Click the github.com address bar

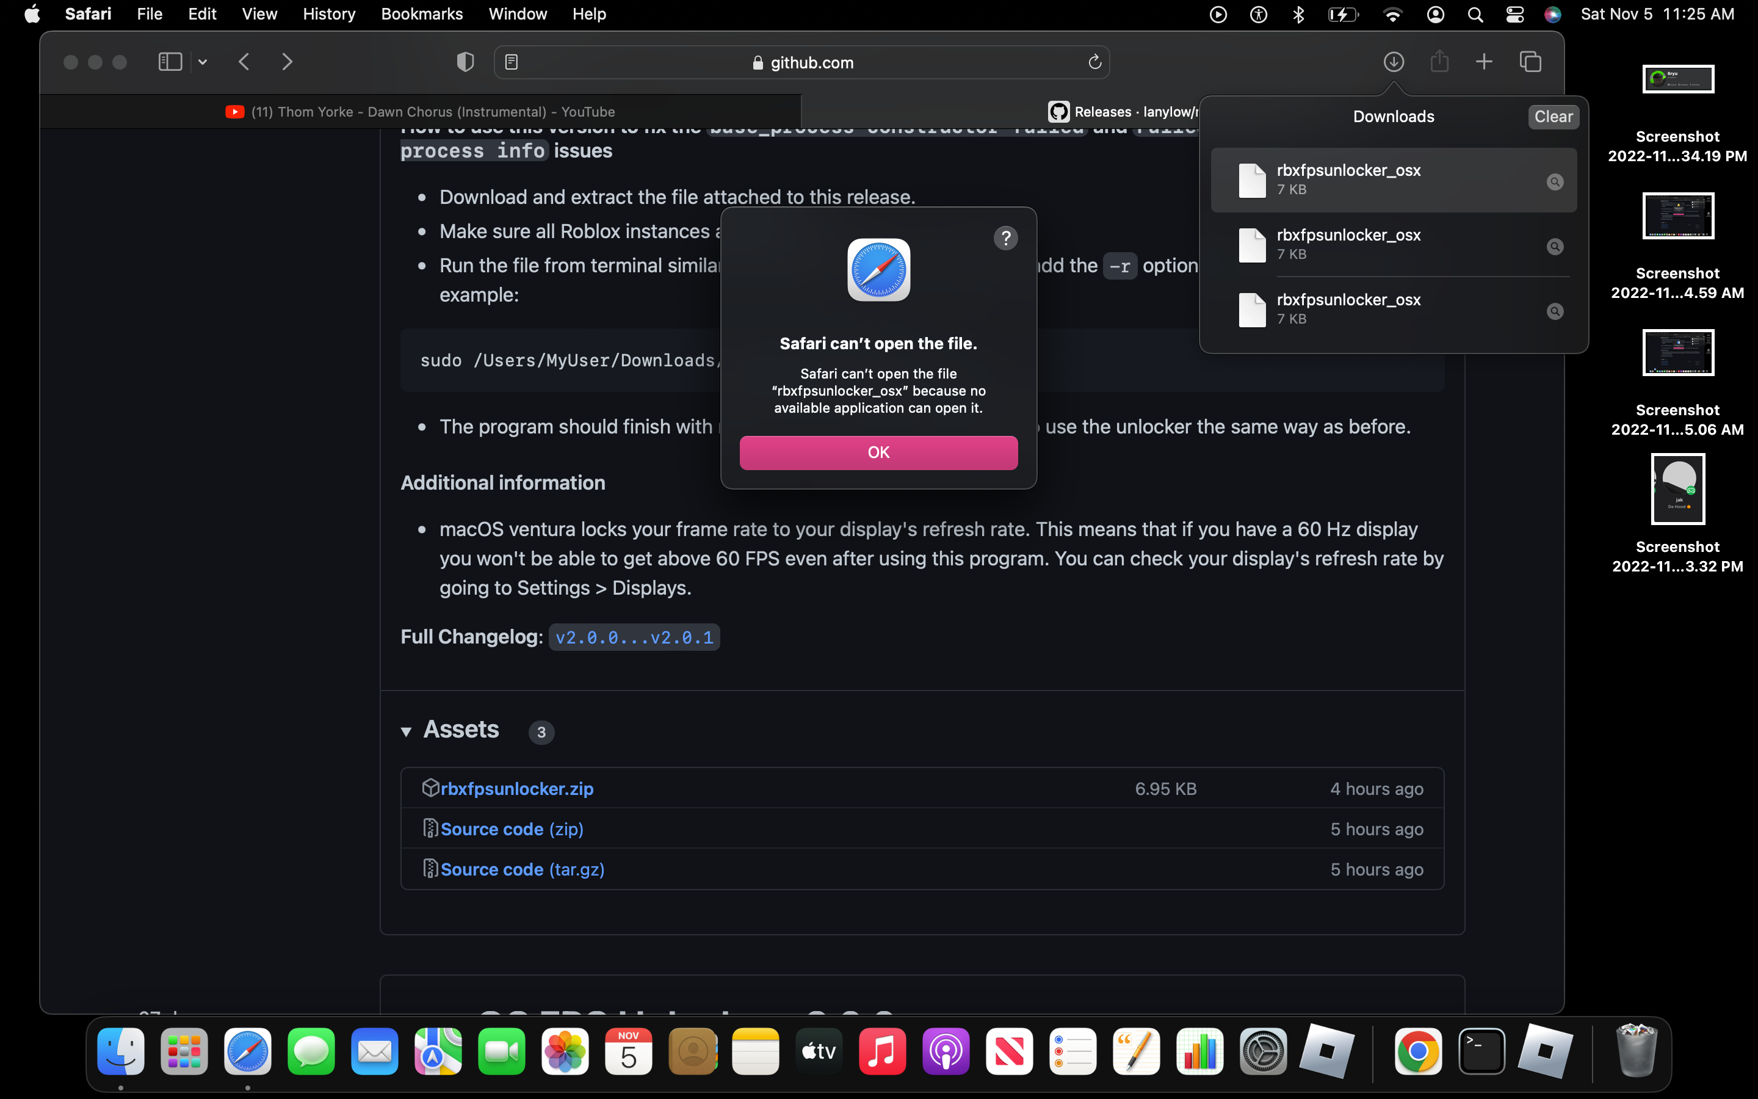tap(811, 62)
